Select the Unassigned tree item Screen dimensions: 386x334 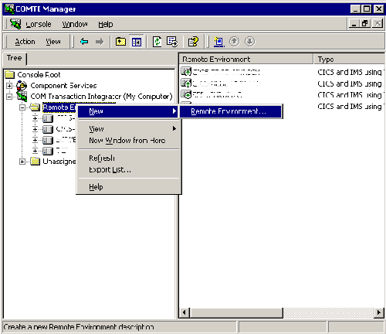tap(59, 162)
